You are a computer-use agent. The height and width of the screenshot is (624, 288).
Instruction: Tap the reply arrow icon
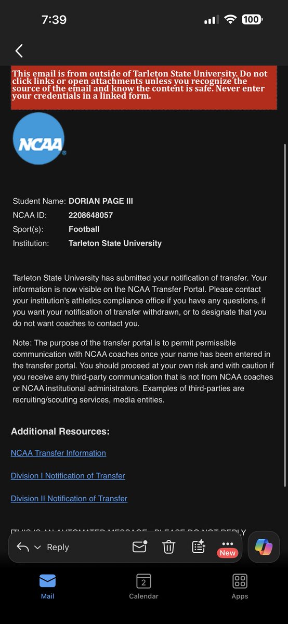(22, 547)
